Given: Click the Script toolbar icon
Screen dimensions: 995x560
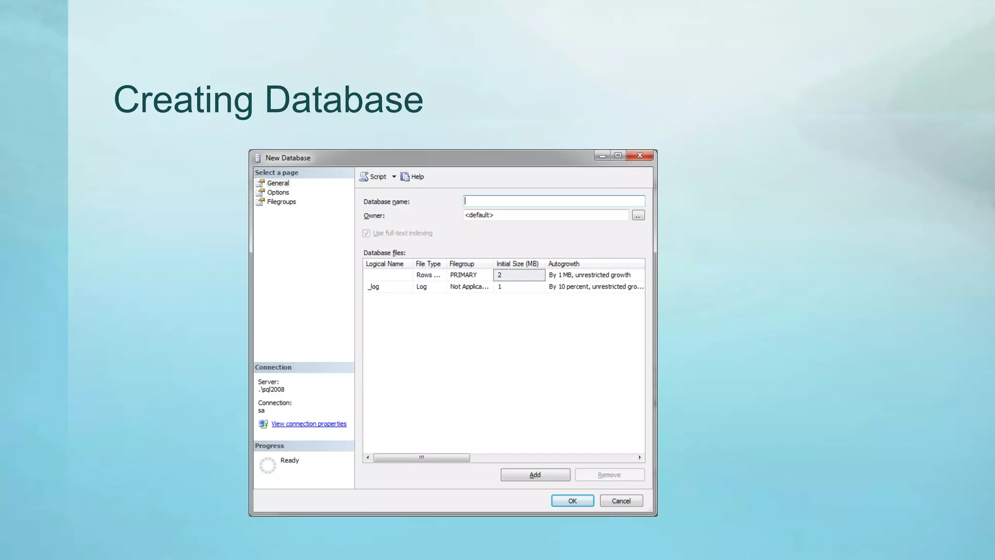Looking at the screenshot, I should point(364,176).
